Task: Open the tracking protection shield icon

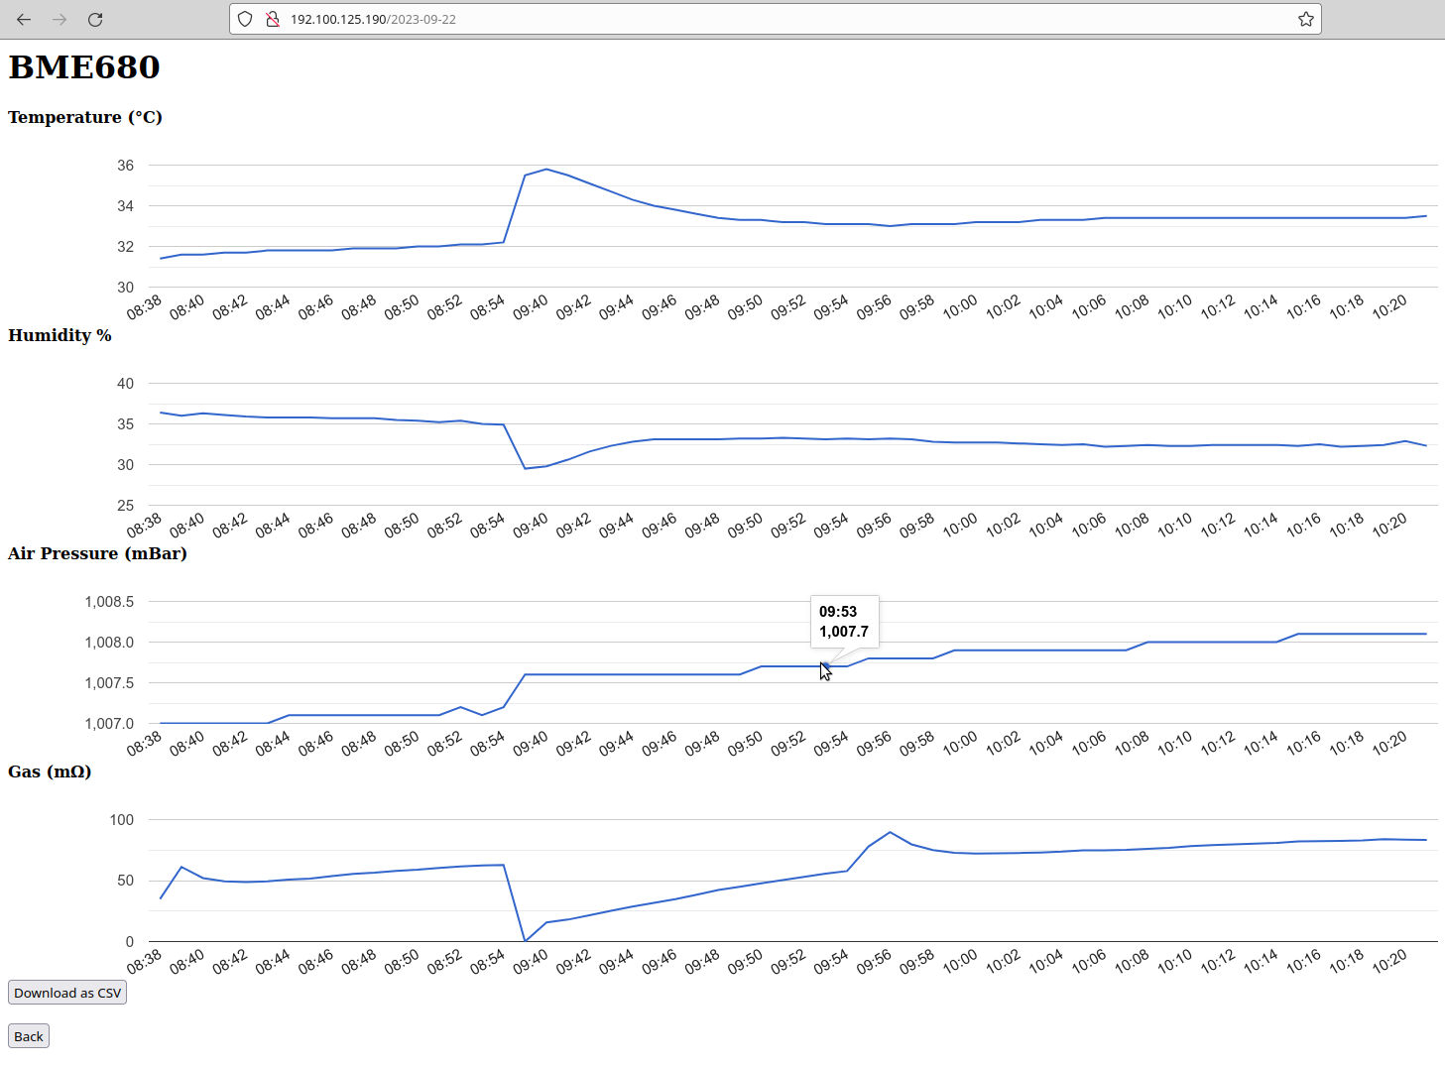Action: pyautogui.click(x=245, y=19)
